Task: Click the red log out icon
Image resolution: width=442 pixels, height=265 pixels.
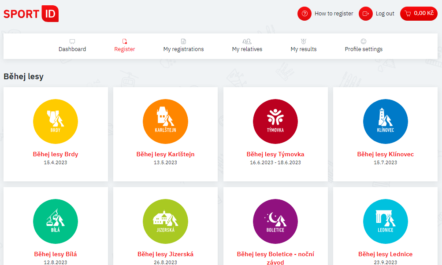Action: point(366,14)
